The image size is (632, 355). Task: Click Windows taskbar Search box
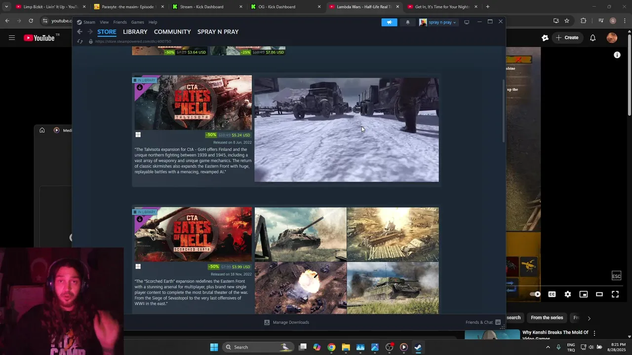coord(257,347)
